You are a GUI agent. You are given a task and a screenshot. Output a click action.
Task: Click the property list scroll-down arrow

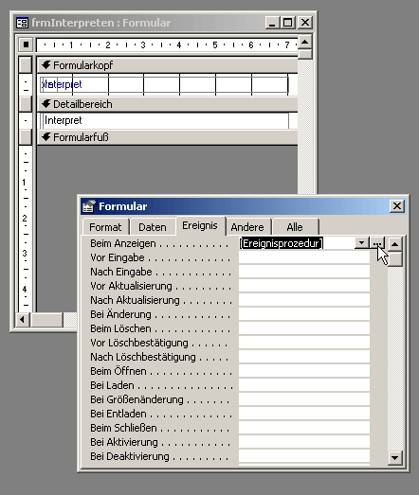pyautogui.click(x=394, y=457)
